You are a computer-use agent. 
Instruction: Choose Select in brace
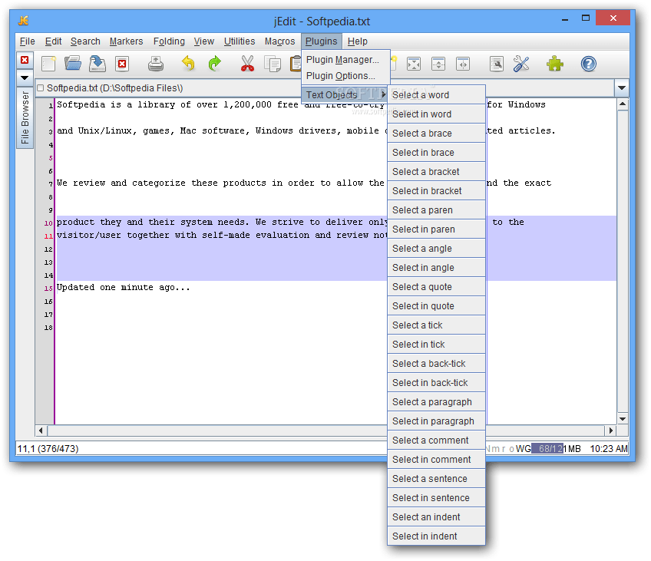pyautogui.click(x=436, y=152)
